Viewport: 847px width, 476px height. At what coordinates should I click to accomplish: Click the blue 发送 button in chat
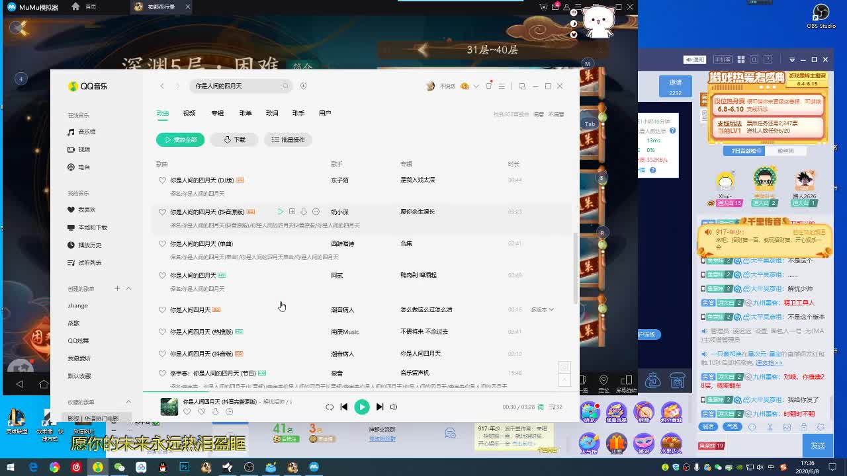point(818,446)
